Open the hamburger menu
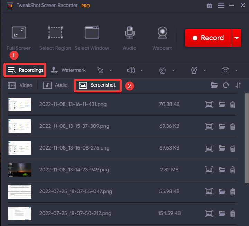 click(221, 6)
